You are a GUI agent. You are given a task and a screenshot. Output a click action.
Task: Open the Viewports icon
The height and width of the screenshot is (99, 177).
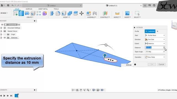[x=102, y=90]
